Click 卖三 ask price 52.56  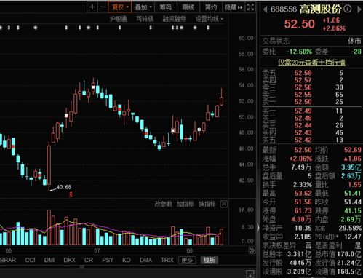click(303, 87)
